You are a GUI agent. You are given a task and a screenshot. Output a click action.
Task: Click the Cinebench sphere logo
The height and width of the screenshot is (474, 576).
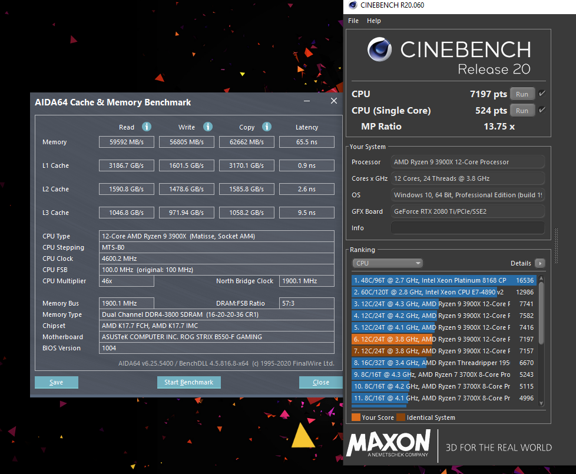[x=379, y=49]
